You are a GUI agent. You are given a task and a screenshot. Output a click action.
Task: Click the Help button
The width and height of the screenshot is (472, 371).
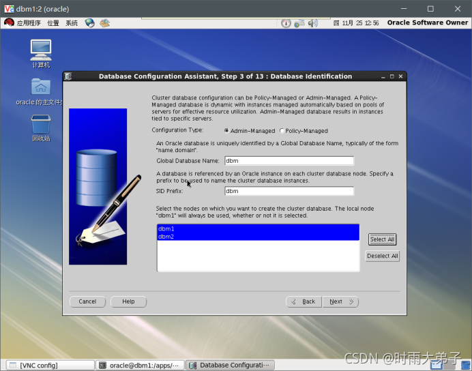[128, 302]
